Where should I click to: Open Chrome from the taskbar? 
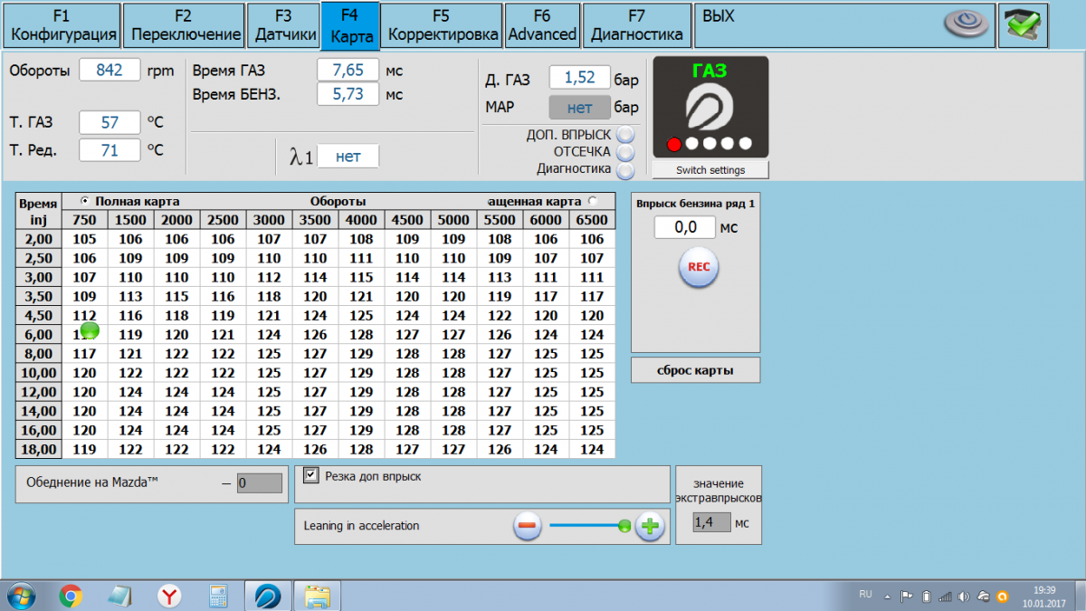pyautogui.click(x=71, y=596)
